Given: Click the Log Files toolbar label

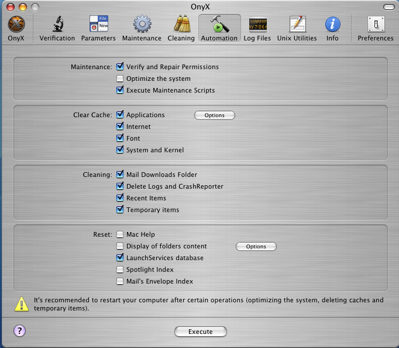Looking at the screenshot, I should 257,38.
